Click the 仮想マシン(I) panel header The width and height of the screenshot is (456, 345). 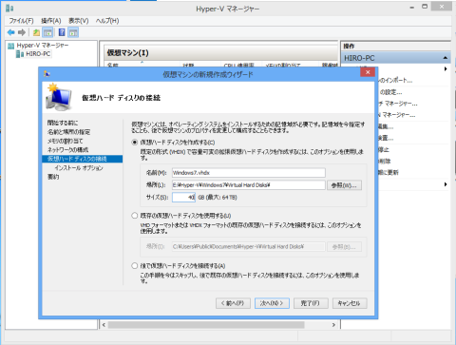(221, 52)
